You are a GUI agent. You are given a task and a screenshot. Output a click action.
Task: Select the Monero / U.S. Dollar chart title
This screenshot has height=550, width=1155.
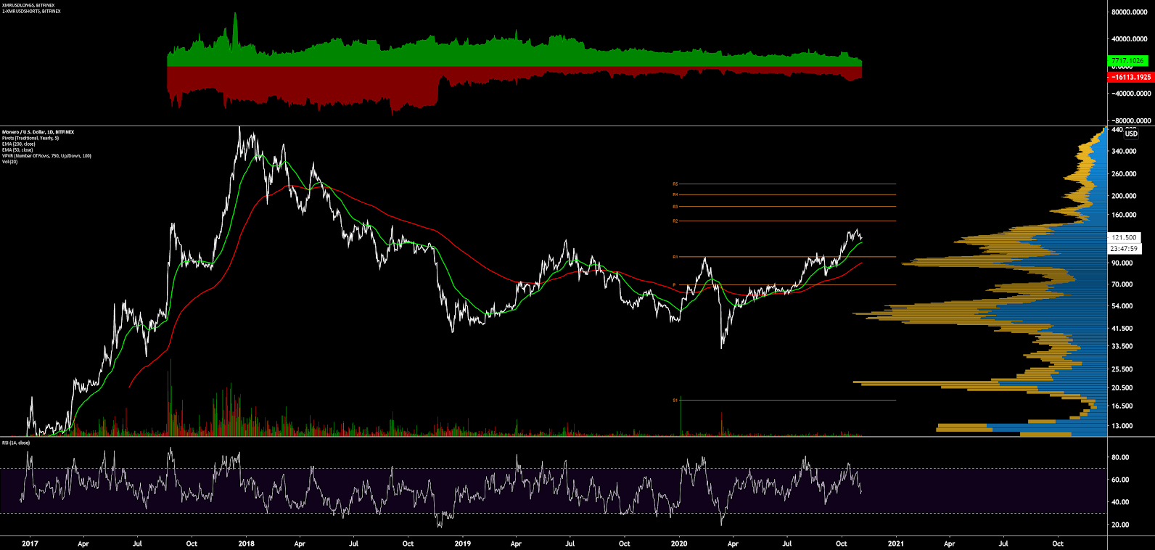38,132
